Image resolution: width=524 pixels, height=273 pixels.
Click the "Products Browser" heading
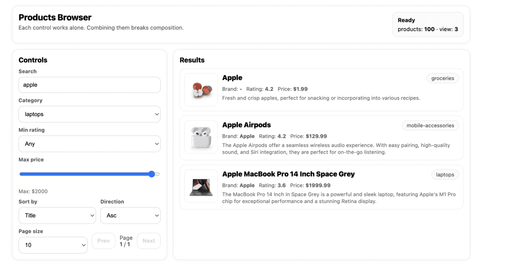[55, 17]
